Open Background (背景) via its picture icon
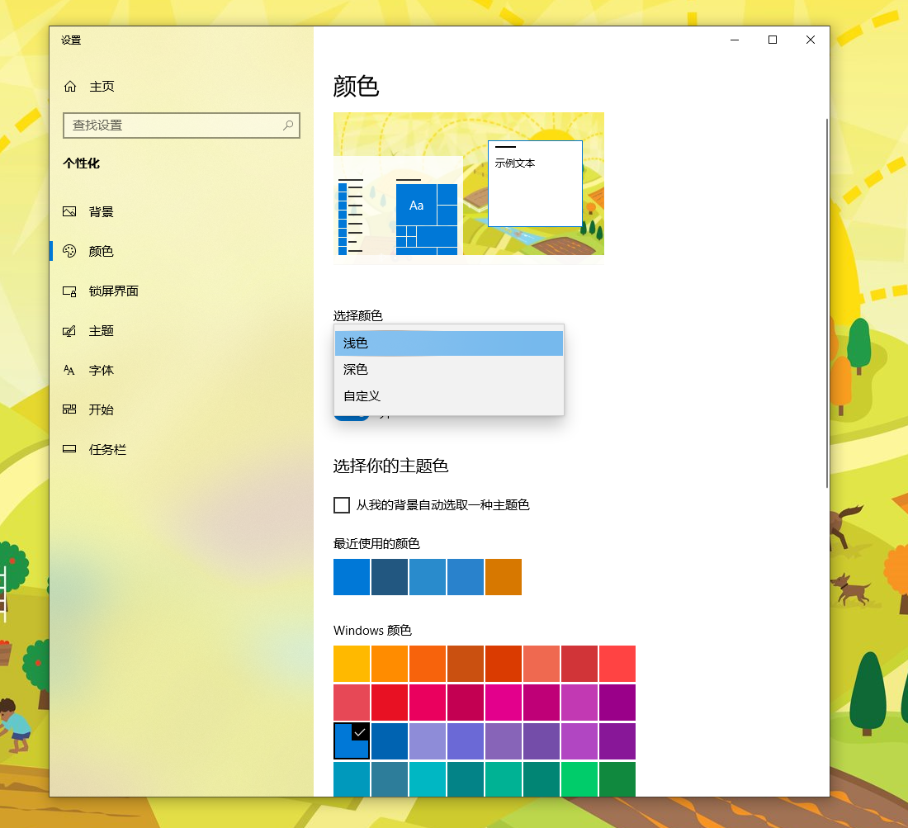This screenshot has width=908, height=828. click(70, 212)
